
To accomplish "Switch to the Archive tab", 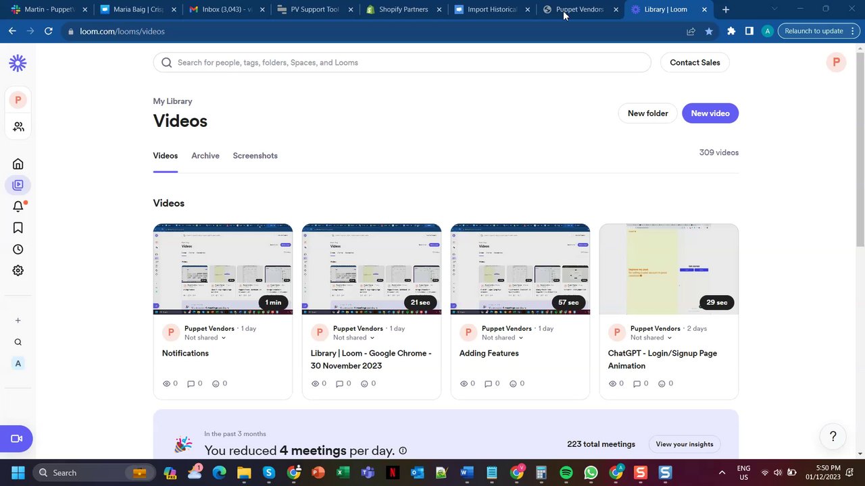I will tap(205, 156).
